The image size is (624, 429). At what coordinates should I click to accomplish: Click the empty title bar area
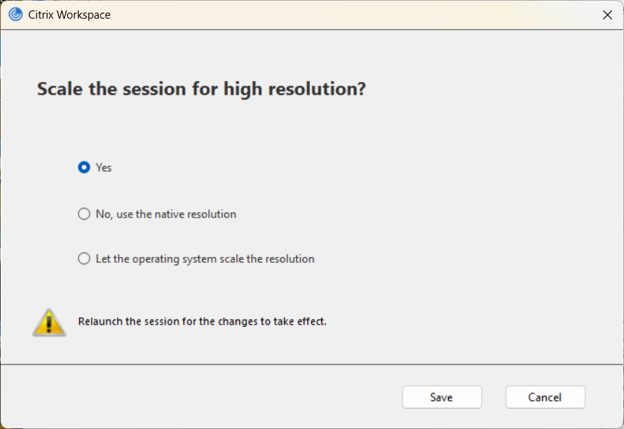[x=335, y=15]
